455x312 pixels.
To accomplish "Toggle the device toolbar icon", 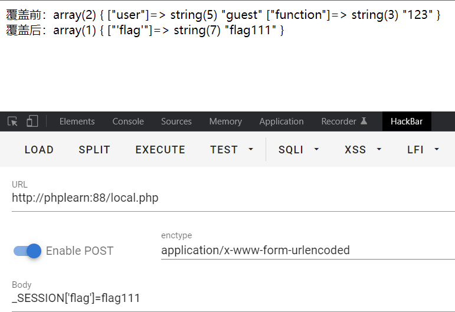I will click(32, 121).
